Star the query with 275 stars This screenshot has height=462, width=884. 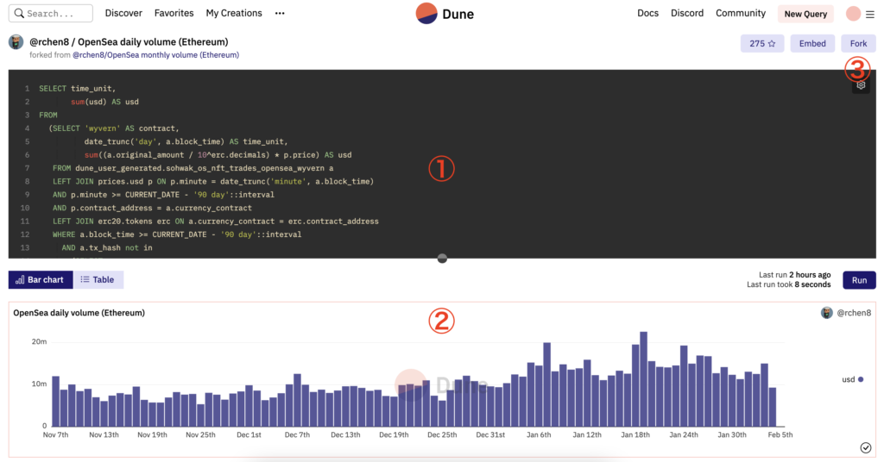tap(761, 43)
